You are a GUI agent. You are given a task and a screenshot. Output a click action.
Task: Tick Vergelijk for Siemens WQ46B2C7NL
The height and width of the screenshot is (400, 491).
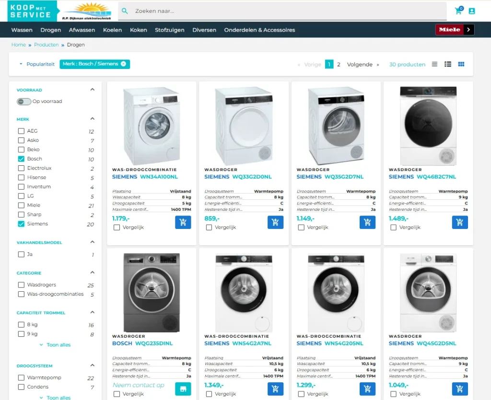(x=393, y=228)
